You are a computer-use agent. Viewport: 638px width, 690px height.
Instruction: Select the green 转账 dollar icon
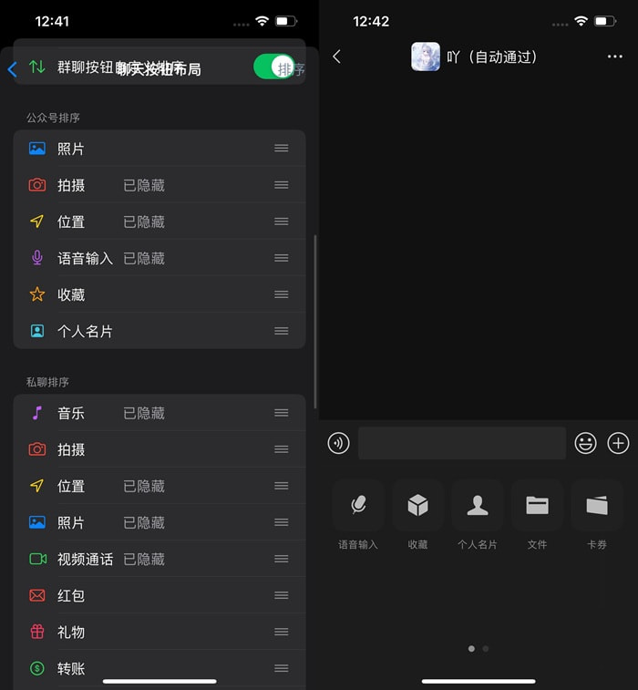pos(37,668)
